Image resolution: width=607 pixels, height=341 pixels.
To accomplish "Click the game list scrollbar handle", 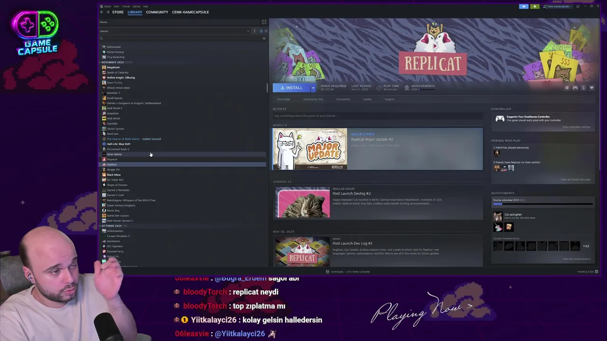I will (x=267, y=88).
